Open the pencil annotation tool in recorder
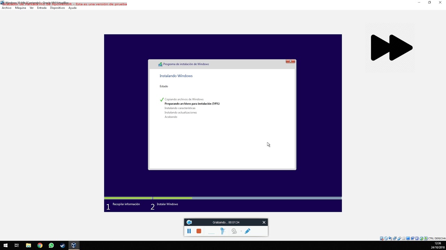The height and width of the screenshot is (250, 446). coord(247,231)
